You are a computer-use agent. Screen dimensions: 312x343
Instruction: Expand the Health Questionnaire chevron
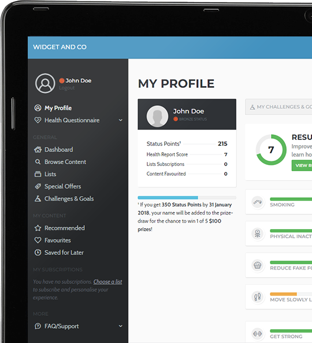(120, 120)
